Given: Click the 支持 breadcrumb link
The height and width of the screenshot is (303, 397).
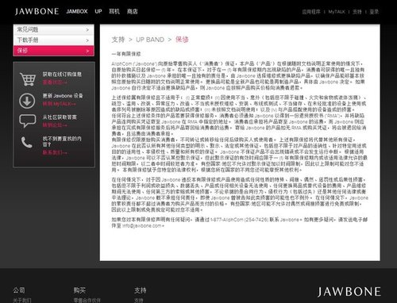Looking at the screenshot, I should pos(118,40).
